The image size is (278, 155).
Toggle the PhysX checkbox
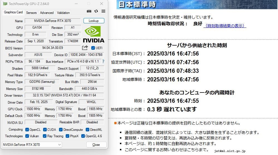(67, 136)
